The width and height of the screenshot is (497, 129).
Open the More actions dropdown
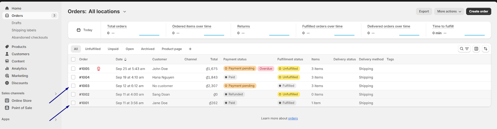[449, 11]
